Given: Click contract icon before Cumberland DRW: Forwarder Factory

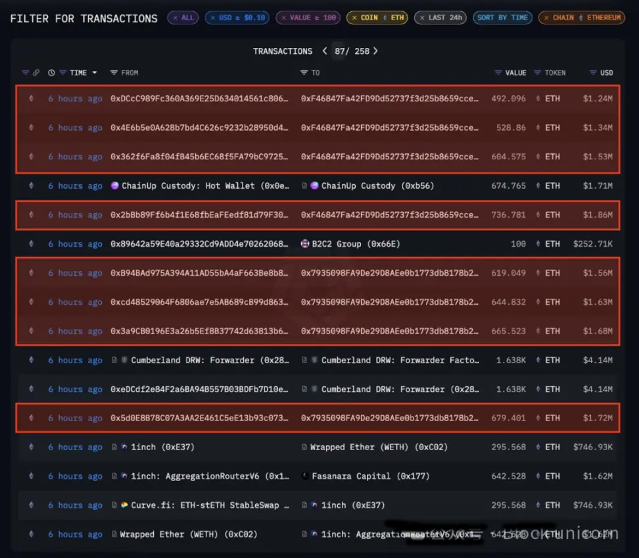Looking at the screenshot, I should (x=304, y=360).
